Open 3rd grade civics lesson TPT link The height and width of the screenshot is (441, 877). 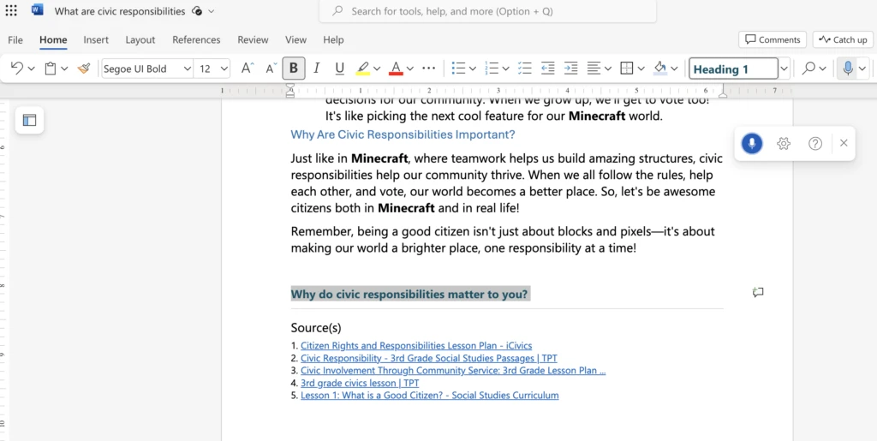pyautogui.click(x=360, y=383)
